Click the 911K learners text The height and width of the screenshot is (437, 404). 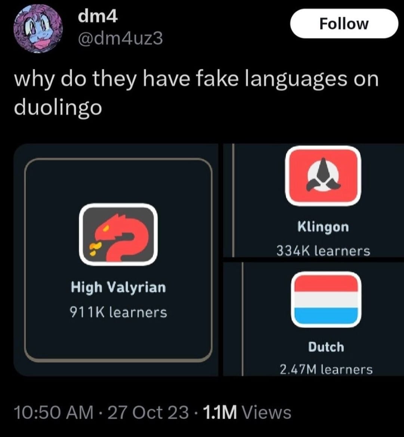(118, 312)
